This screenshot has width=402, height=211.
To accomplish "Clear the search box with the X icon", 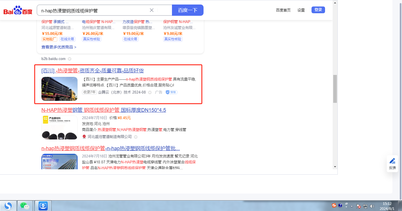I will click(151, 10).
